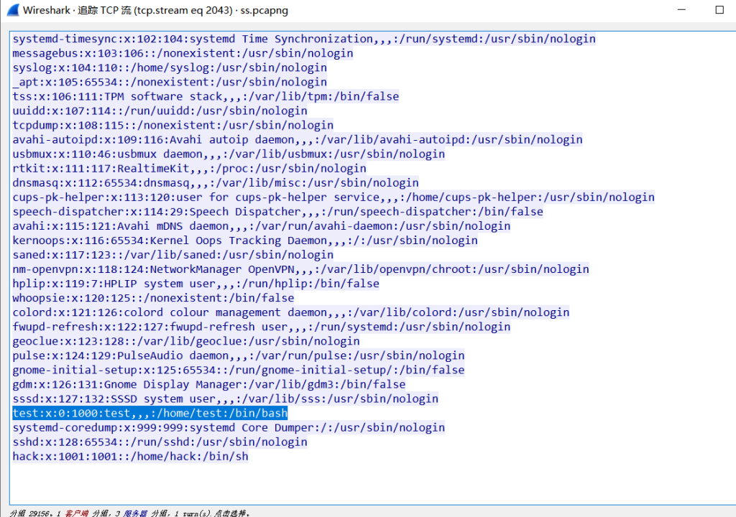
Task: Select the highlighted test user line
Action: pos(149,413)
